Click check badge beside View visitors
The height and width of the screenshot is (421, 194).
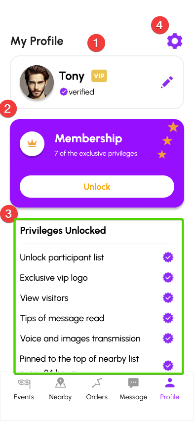point(168,298)
